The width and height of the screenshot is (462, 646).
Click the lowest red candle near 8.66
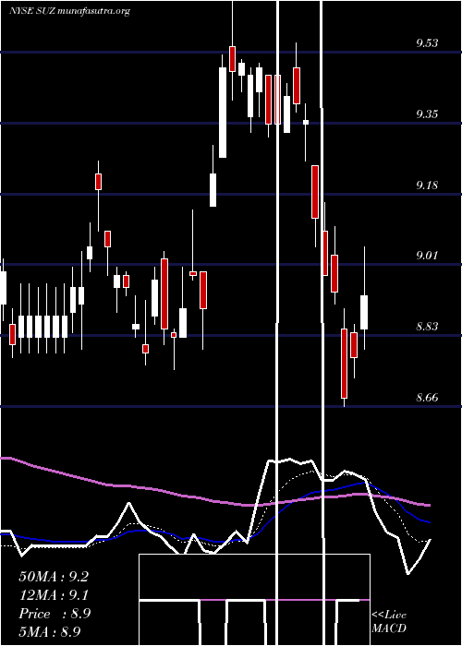(344, 364)
